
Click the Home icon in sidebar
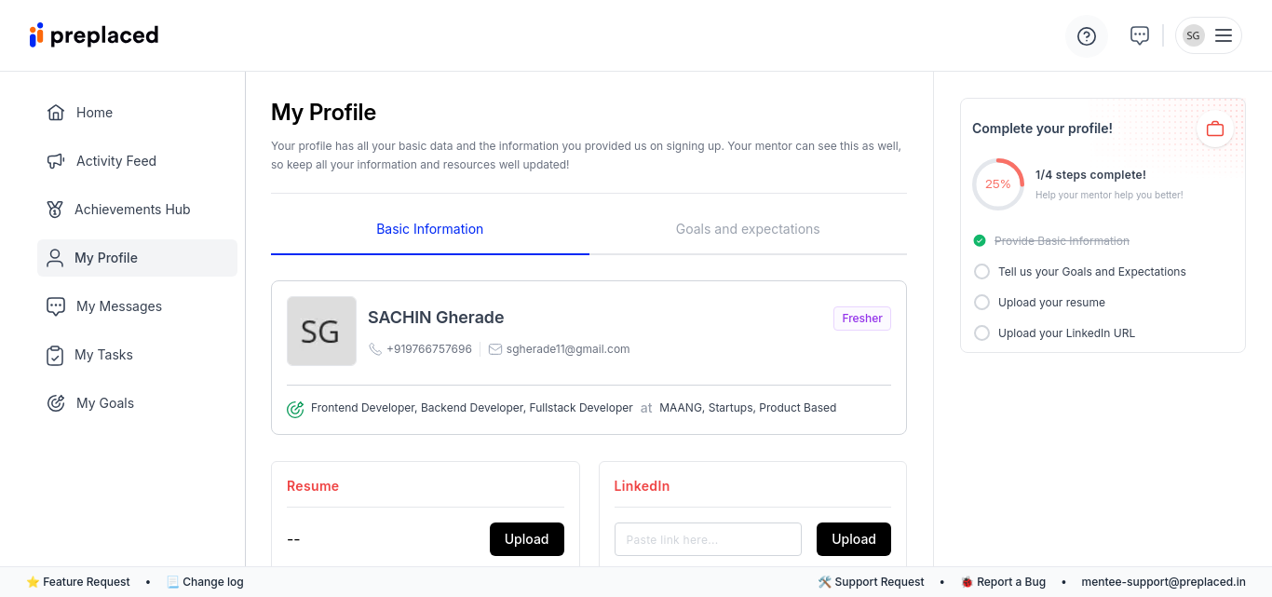click(x=56, y=113)
